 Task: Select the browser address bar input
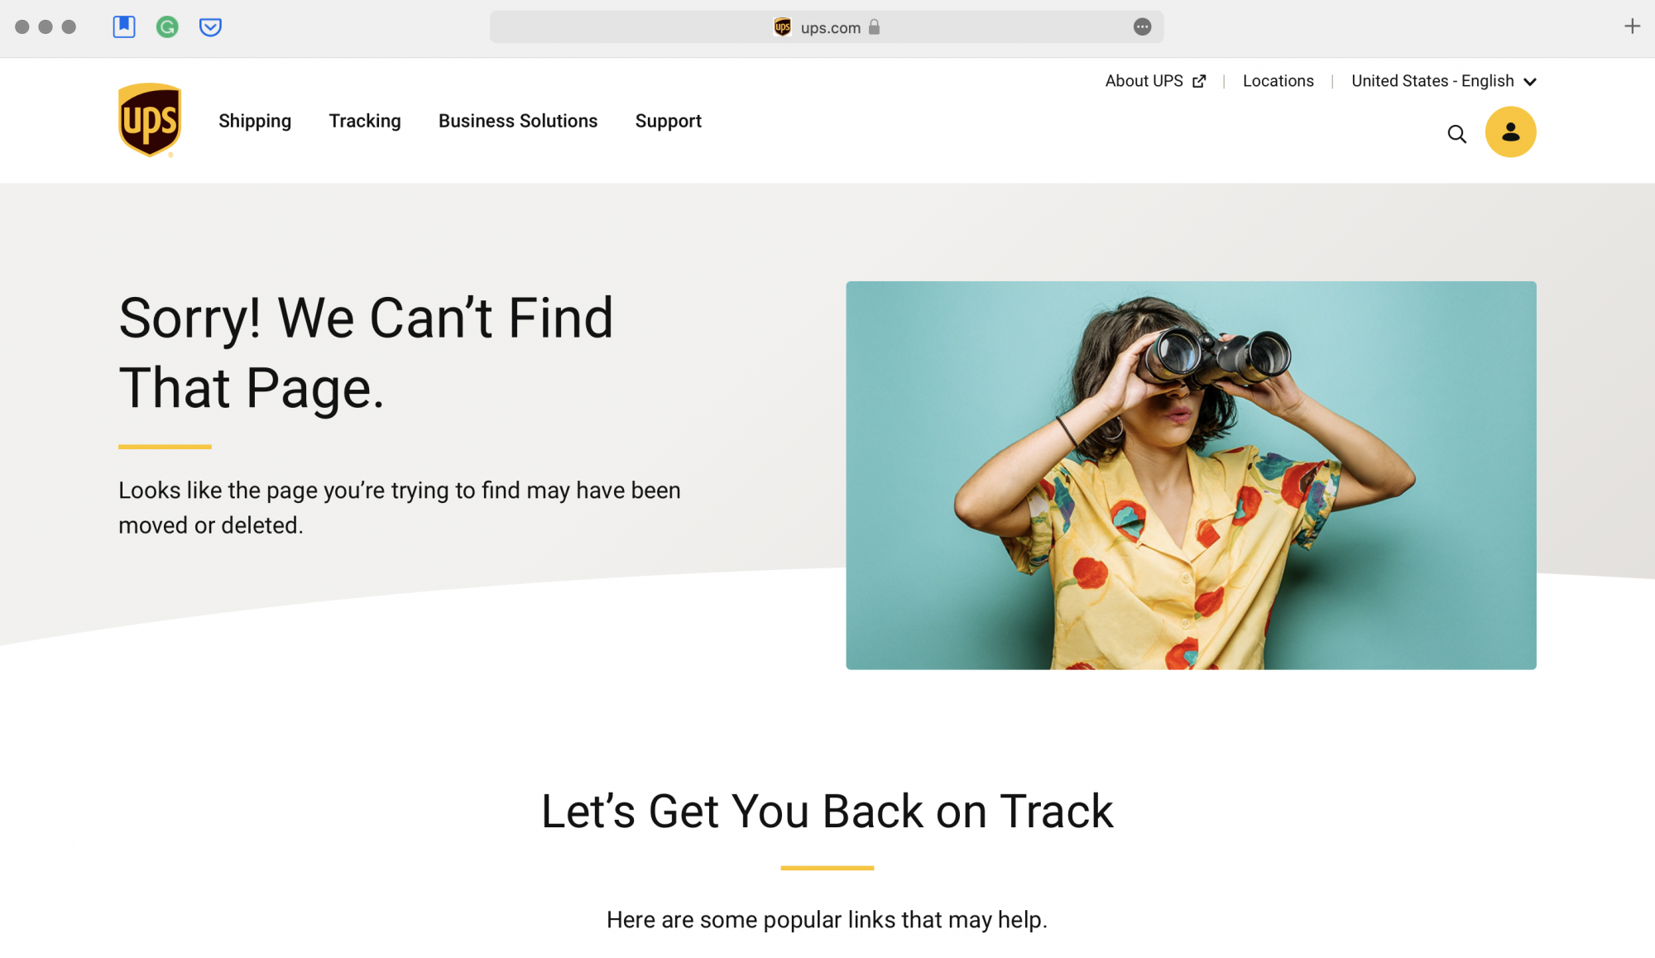click(826, 26)
